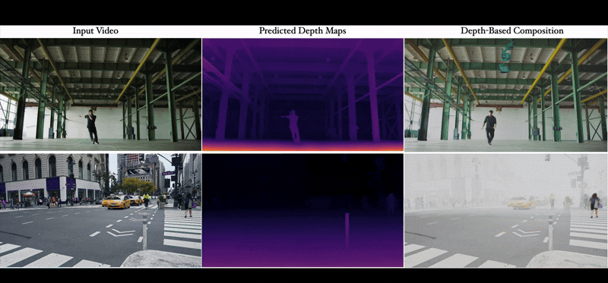Open the warehouse predicted depth map frame
Viewport: 608px width, 283px height.
(302, 95)
